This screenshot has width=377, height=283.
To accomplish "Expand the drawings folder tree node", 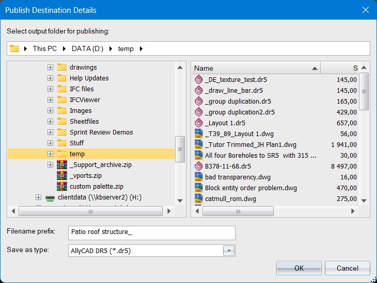I will click(50, 68).
